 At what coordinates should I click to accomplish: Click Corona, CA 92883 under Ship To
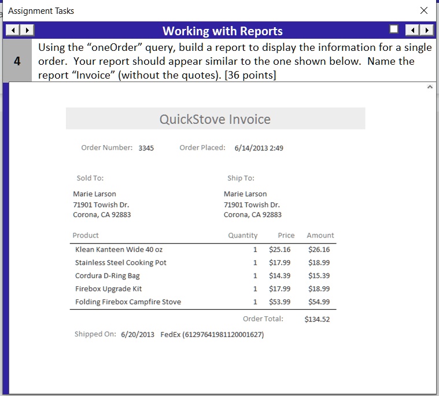coord(253,214)
